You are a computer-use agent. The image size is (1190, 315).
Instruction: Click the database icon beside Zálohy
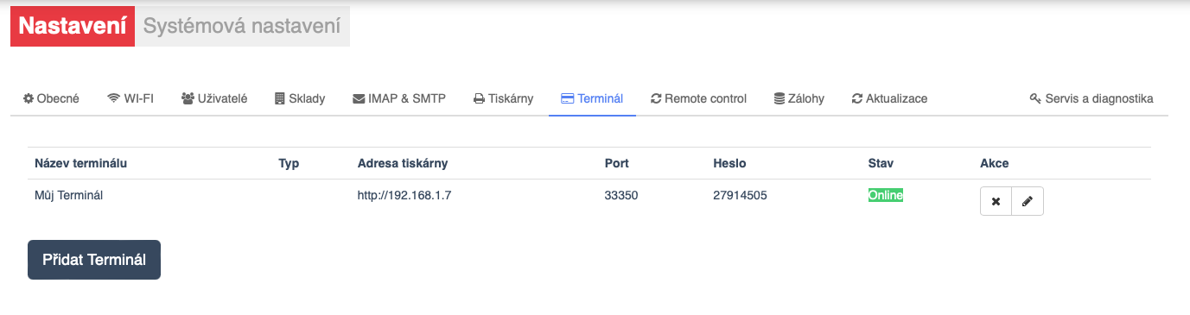pyautogui.click(x=779, y=98)
